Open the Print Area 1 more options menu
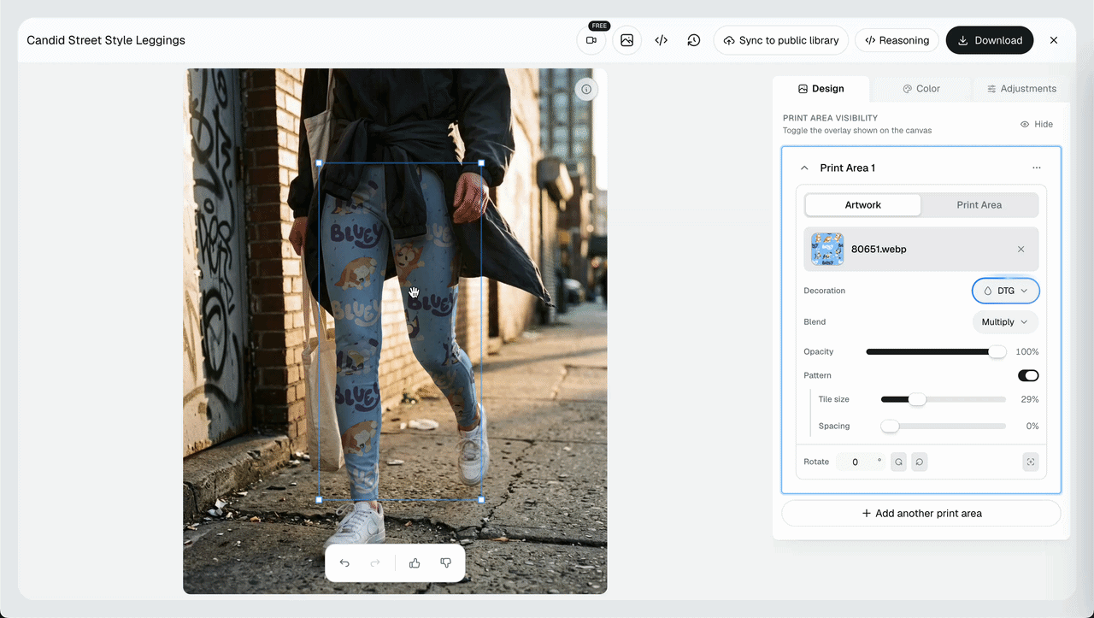The image size is (1094, 618). (1036, 168)
